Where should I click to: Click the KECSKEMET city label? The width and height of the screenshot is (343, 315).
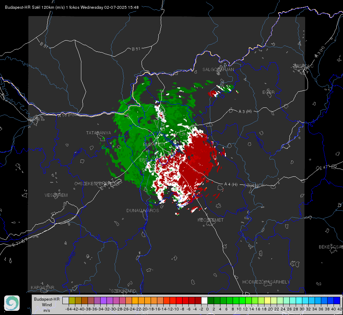(211, 220)
